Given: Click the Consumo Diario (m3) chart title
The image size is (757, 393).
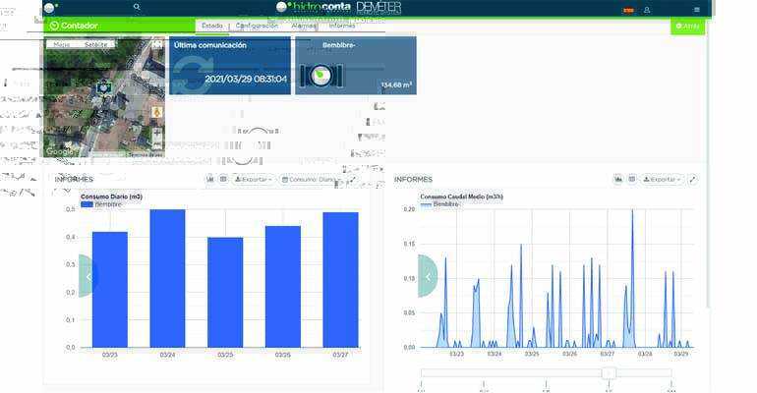Looking at the screenshot, I should (111, 196).
